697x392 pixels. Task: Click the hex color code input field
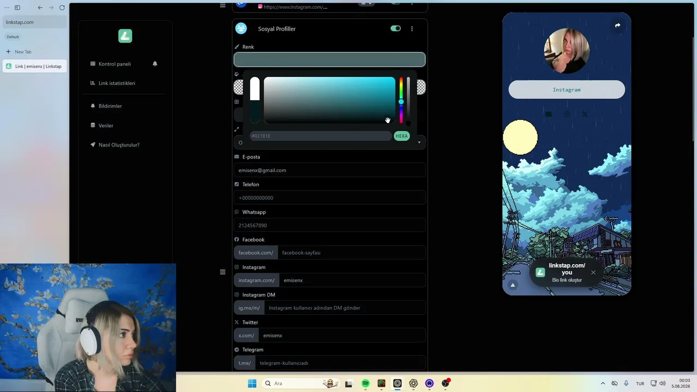(321, 136)
